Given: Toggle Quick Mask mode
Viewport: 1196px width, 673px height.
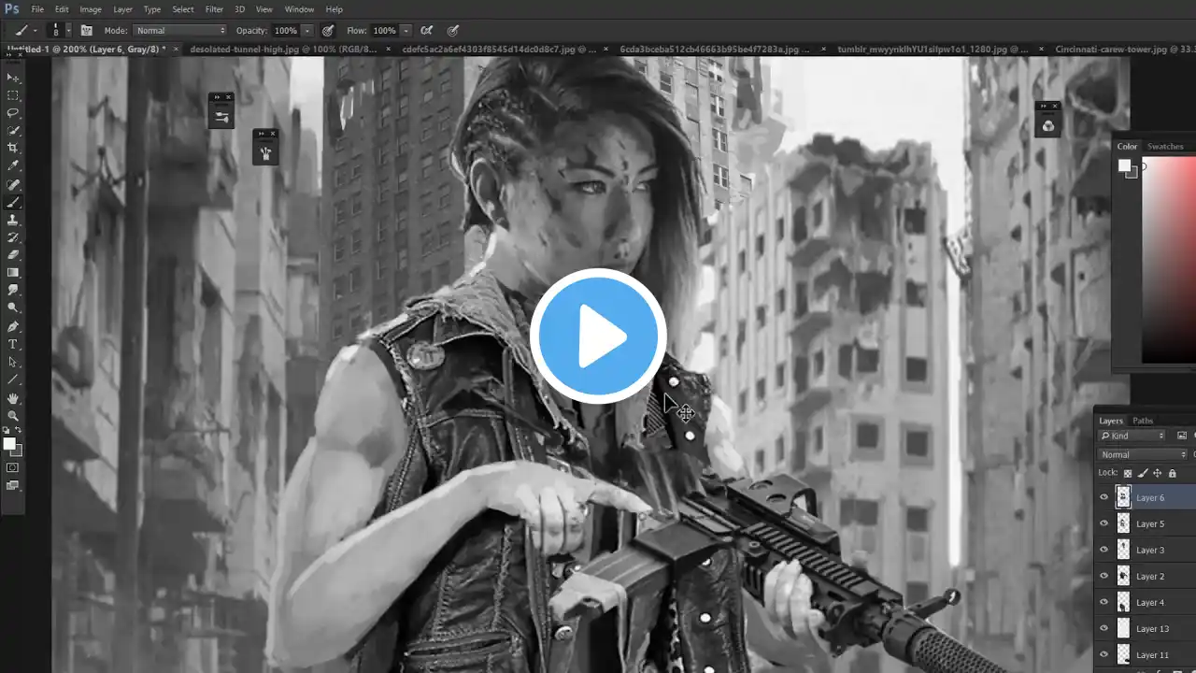Looking at the screenshot, I should point(13,467).
